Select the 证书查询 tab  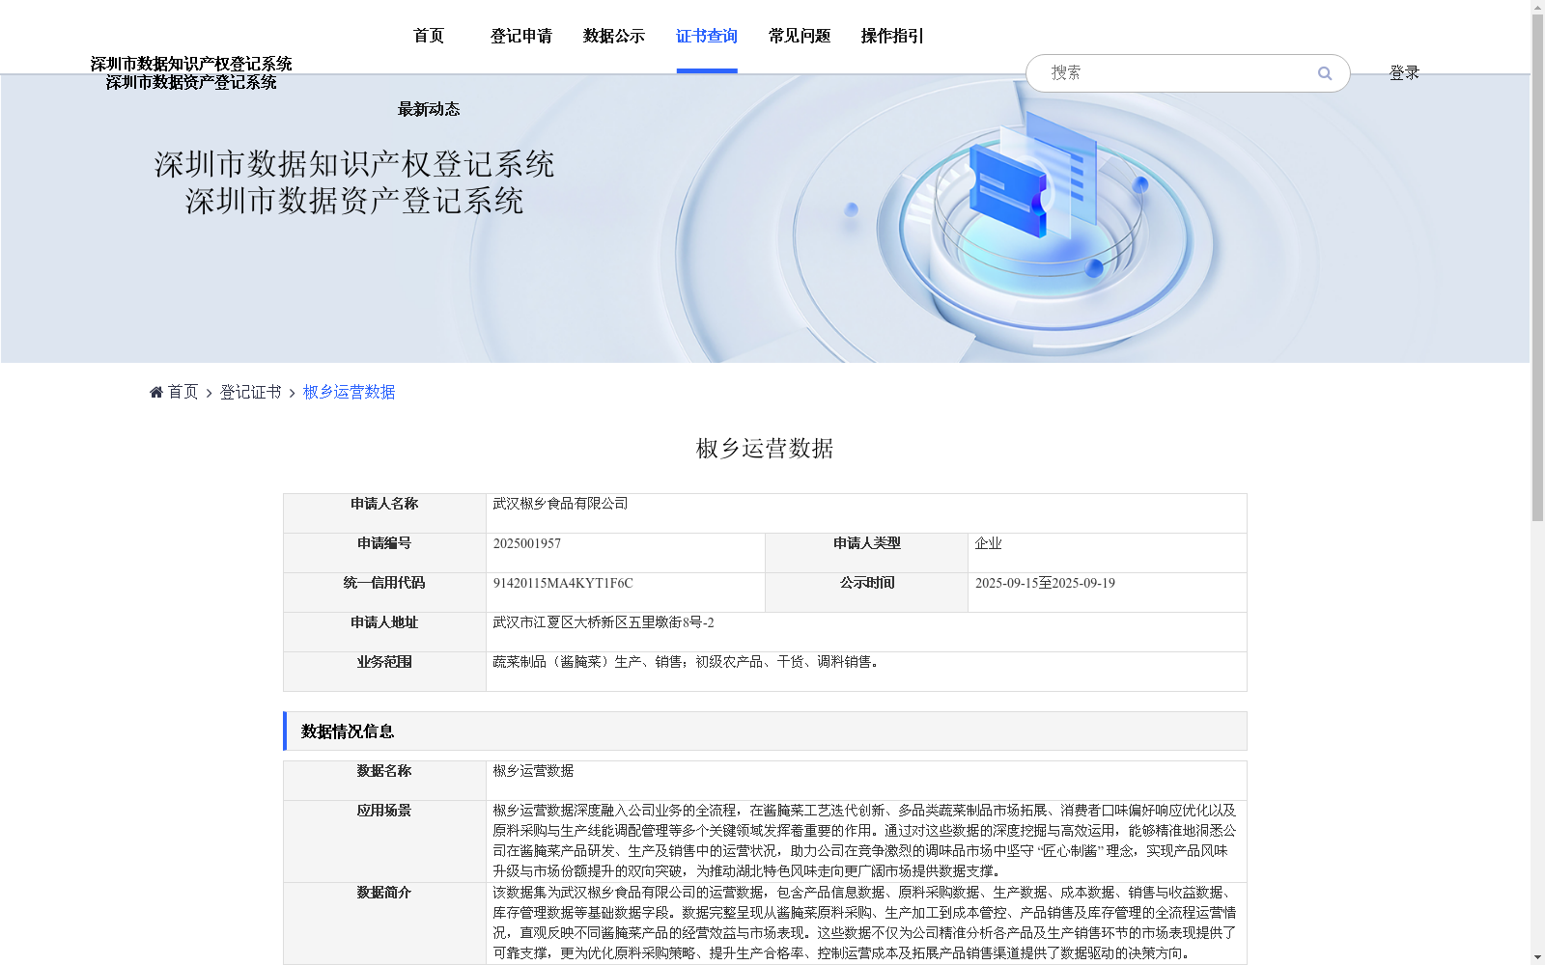point(707,36)
